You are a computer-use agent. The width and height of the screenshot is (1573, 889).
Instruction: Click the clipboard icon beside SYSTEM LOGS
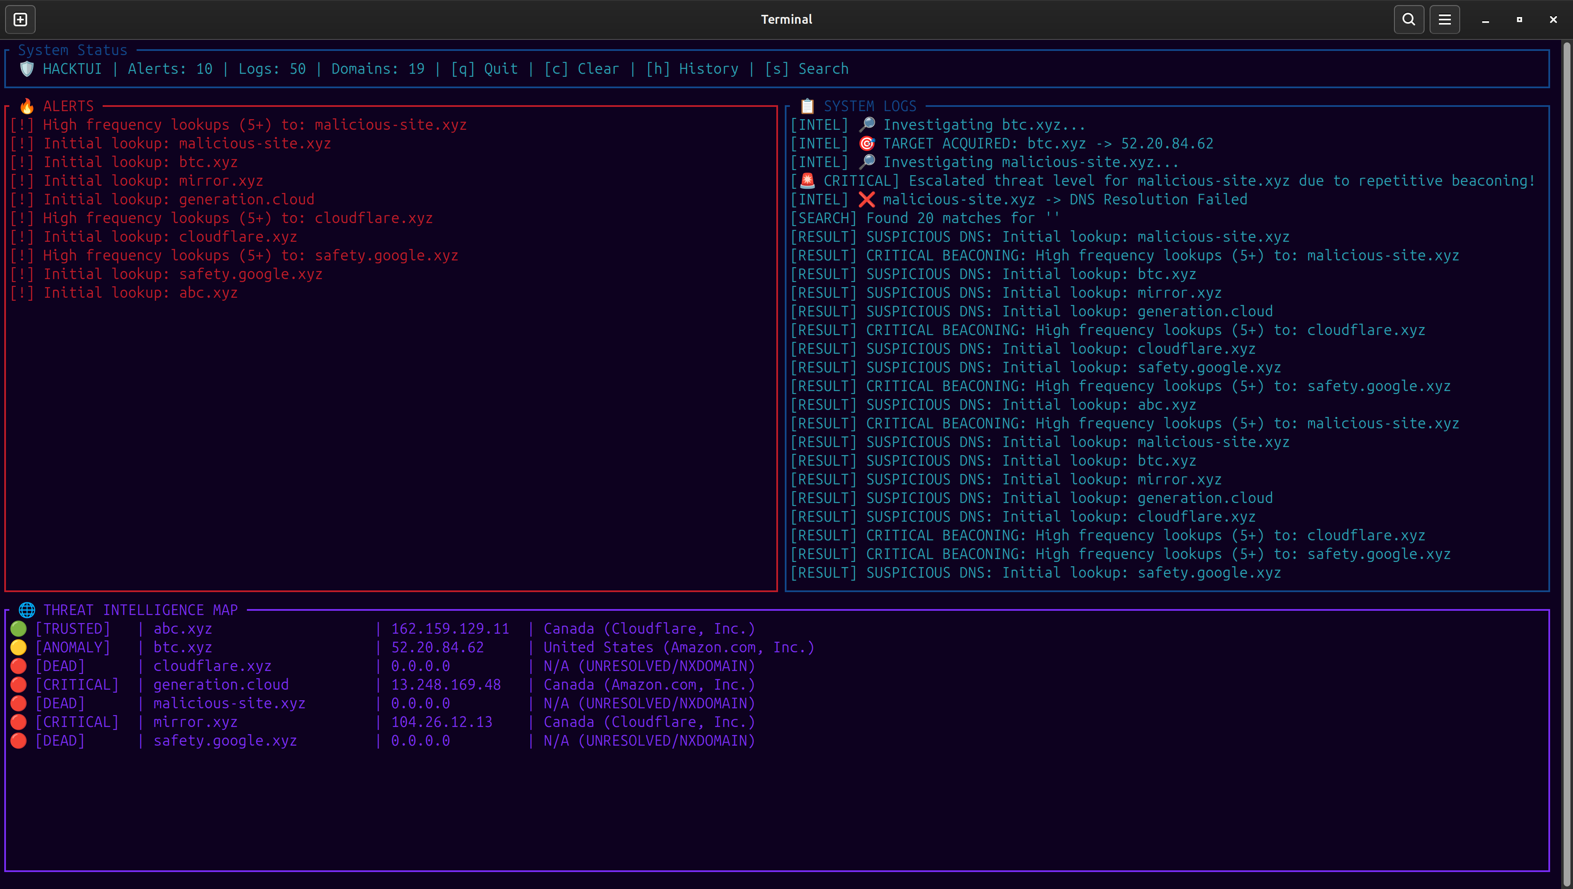(x=807, y=106)
